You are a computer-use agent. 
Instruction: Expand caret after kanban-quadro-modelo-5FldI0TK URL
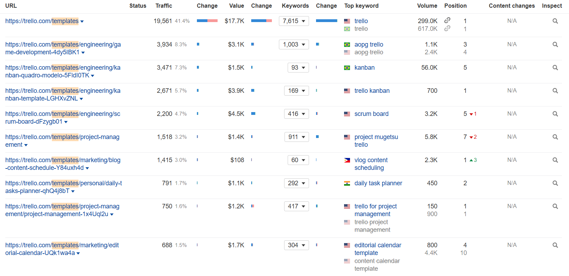click(92, 76)
